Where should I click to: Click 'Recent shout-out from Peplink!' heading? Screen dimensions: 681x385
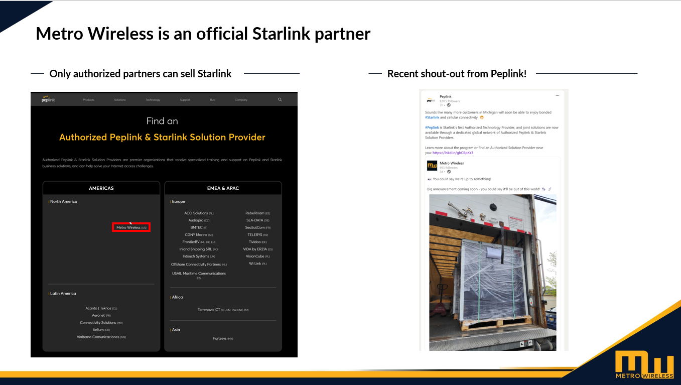point(457,74)
